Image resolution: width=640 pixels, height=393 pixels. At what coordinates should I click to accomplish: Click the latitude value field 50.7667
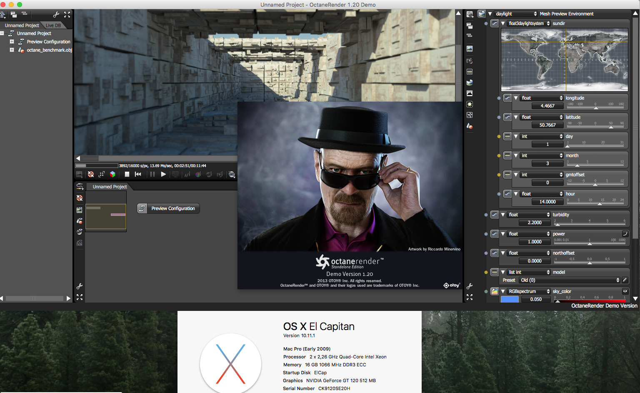click(547, 125)
